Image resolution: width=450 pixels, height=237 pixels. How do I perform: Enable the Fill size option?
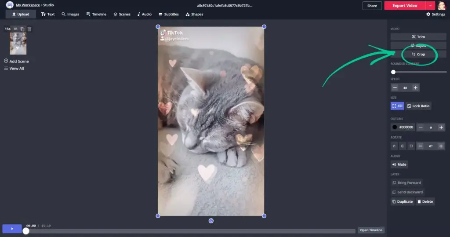397,106
